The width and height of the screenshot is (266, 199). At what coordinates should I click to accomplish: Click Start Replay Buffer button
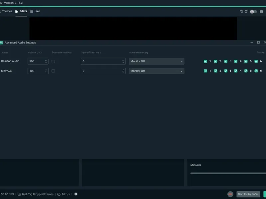[248, 194]
